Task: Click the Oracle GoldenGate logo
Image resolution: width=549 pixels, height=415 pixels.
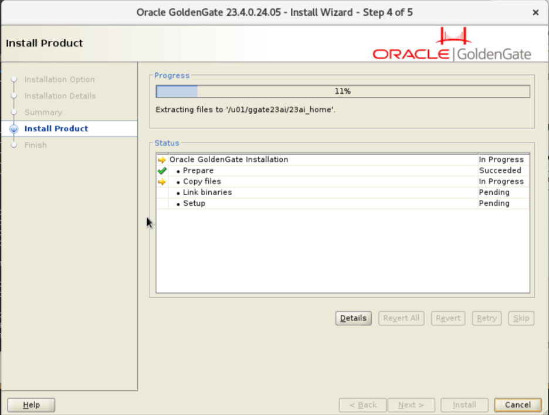Action: tap(452, 44)
